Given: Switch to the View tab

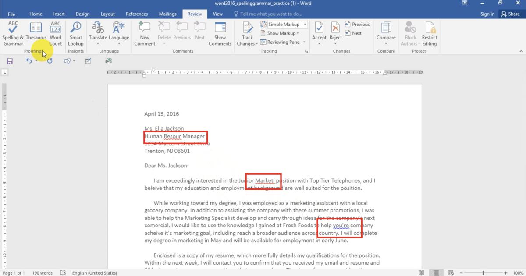Looking at the screenshot, I should 218,14.
